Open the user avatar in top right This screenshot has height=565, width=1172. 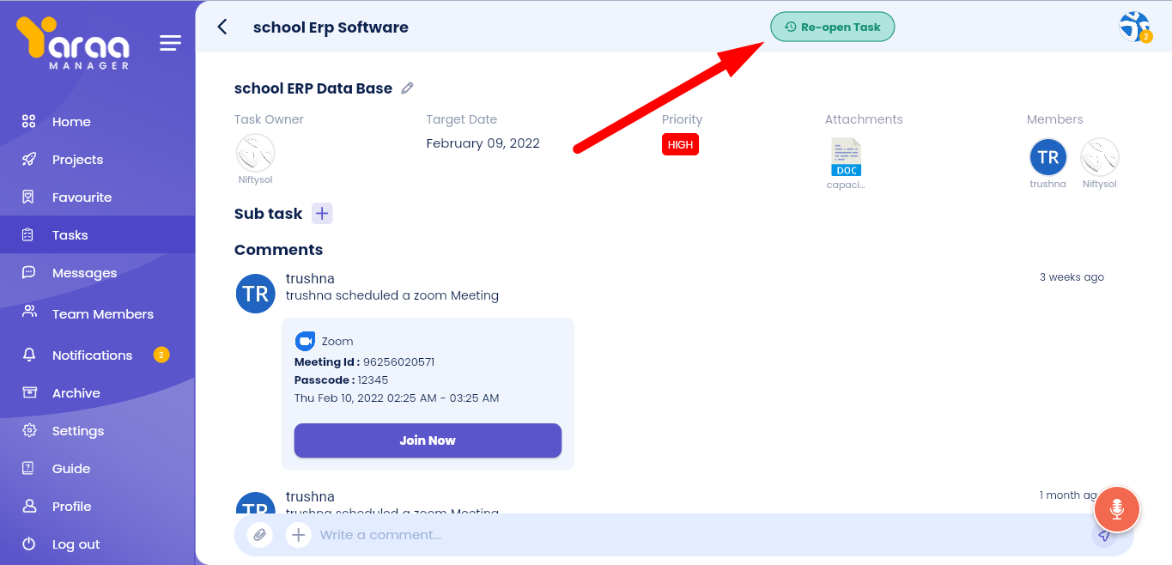click(x=1134, y=27)
